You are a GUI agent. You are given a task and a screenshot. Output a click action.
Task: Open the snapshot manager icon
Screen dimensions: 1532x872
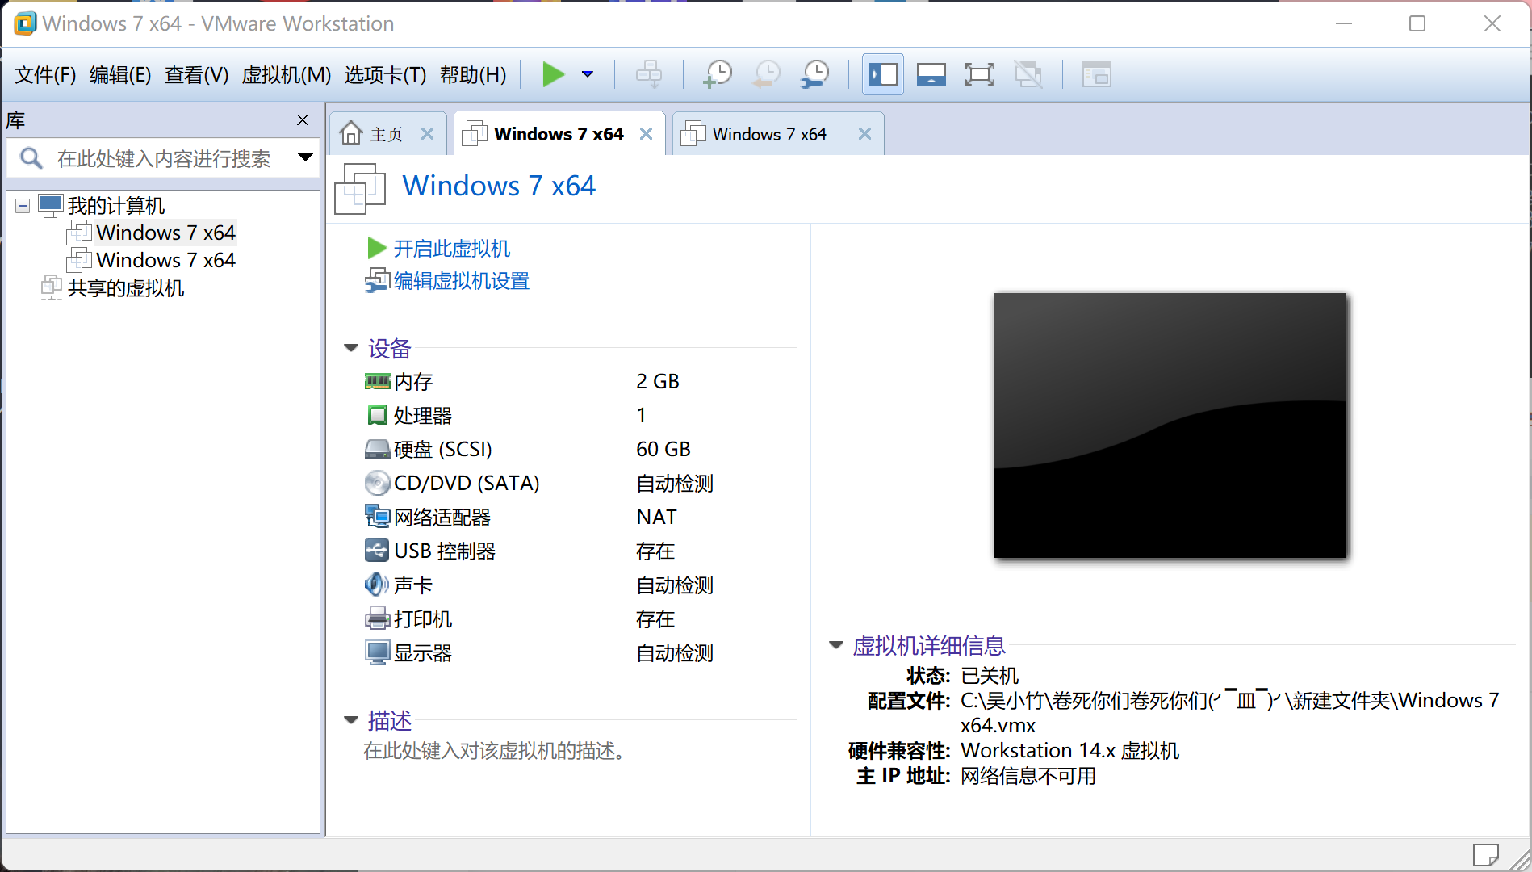pyautogui.click(x=815, y=74)
